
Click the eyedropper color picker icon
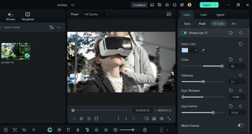pyautogui.click(x=203, y=50)
